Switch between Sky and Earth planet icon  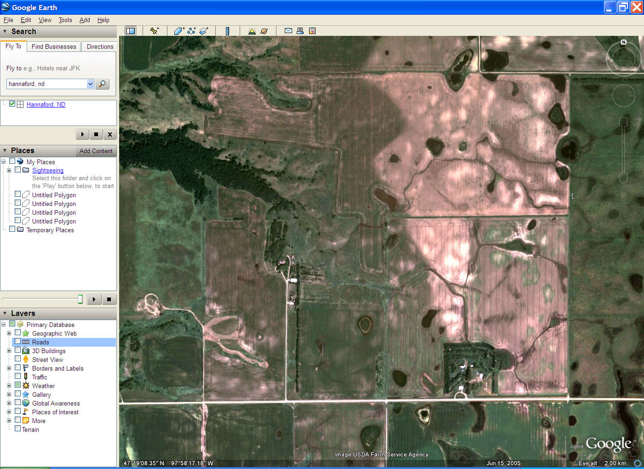click(264, 31)
